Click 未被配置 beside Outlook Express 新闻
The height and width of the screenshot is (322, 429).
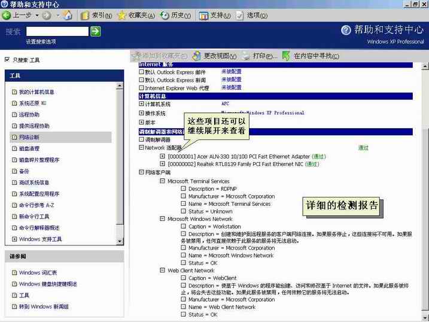(x=232, y=80)
